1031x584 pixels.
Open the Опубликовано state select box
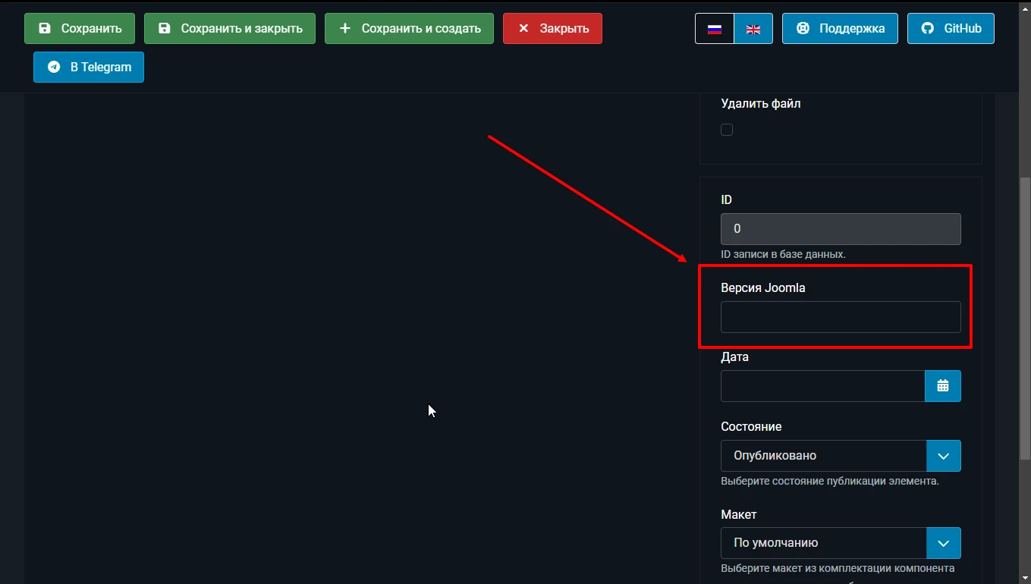click(x=841, y=456)
